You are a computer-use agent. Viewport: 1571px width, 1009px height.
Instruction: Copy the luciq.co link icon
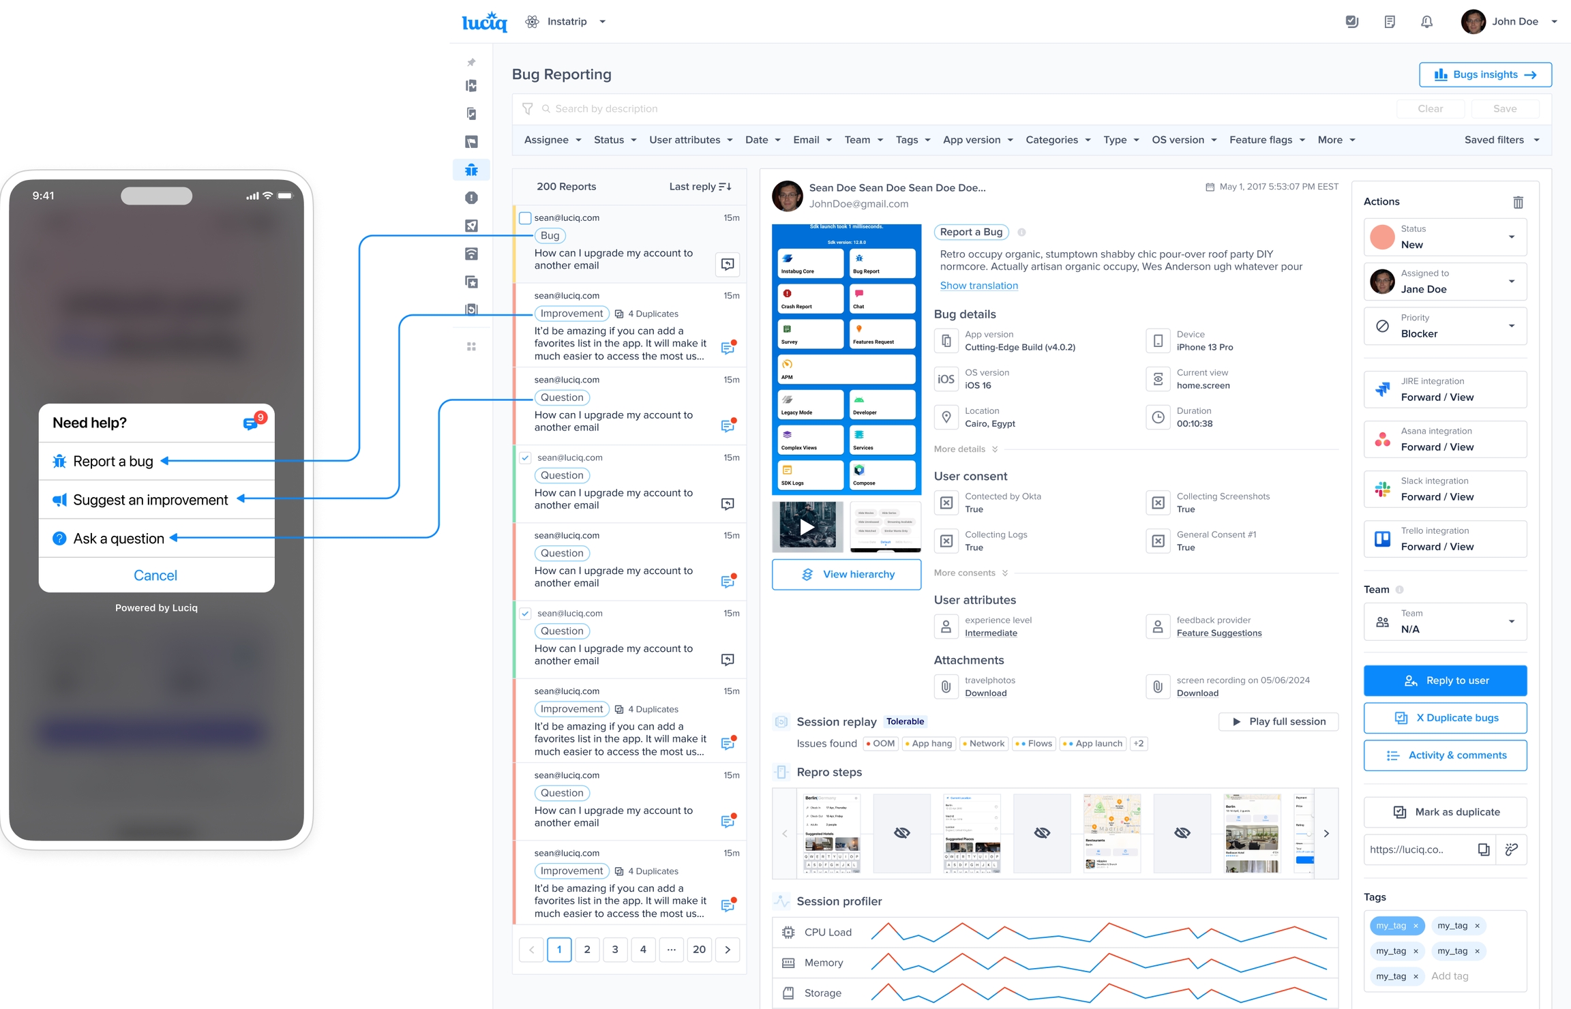pos(1483,849)
